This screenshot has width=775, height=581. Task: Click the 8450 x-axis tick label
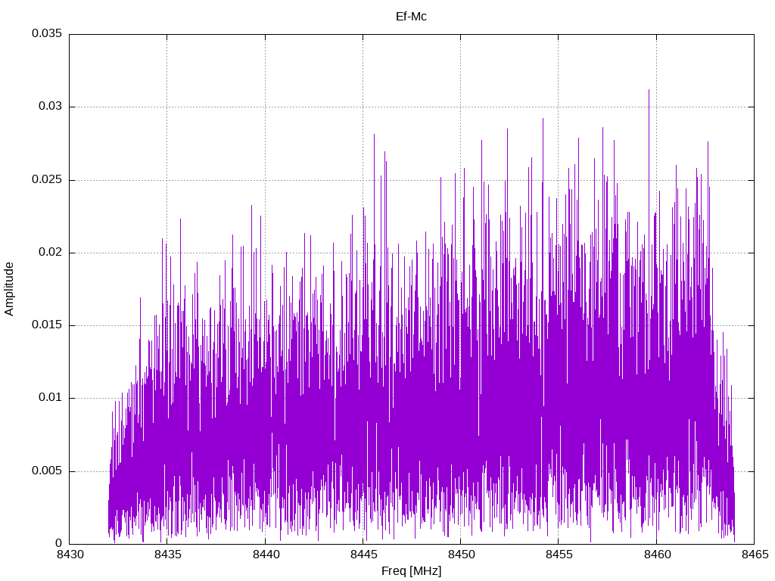(461, 555)
